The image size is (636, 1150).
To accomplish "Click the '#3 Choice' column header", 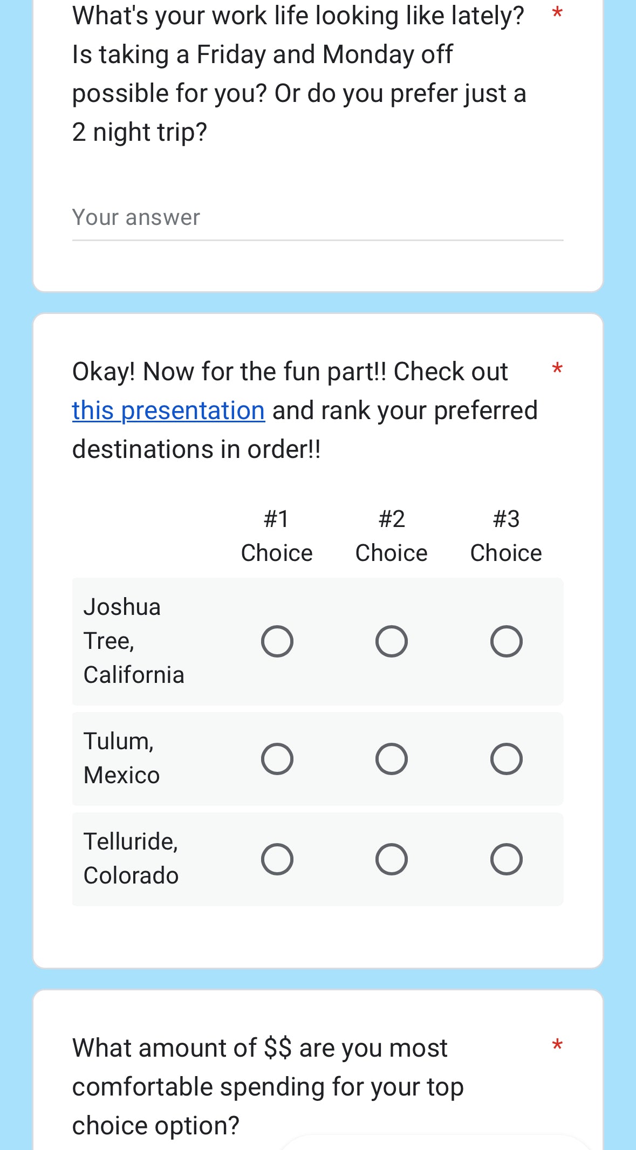I will tap(506, 536).
